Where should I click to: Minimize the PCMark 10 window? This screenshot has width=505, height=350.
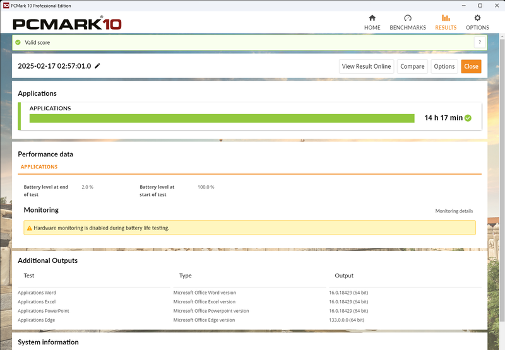pos(464,6)
